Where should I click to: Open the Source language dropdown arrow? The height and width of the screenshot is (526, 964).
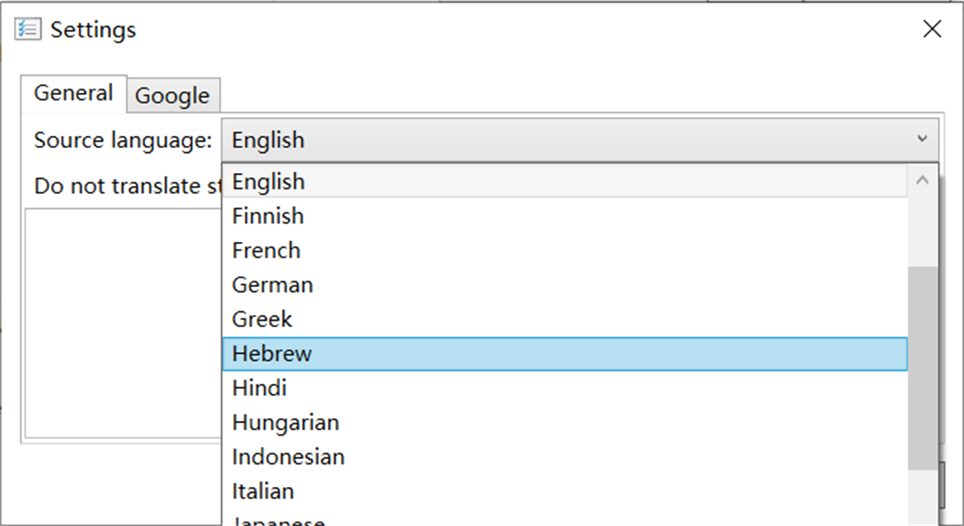[923, 138]
